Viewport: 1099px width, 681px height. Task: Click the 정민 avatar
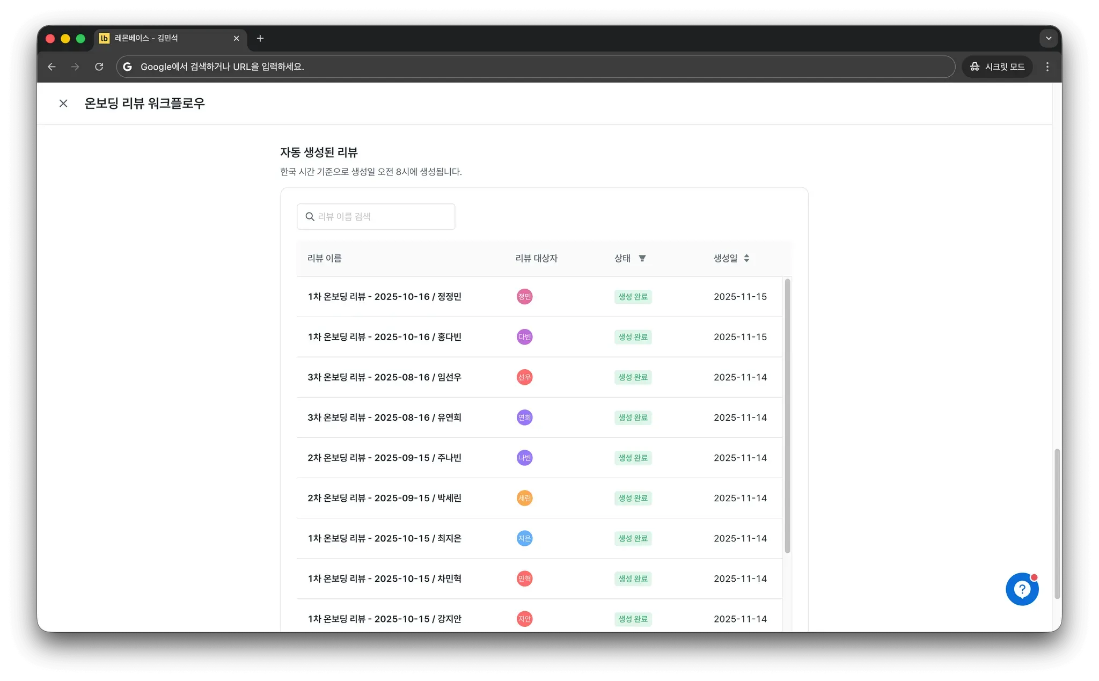click(x=524, y=297)
